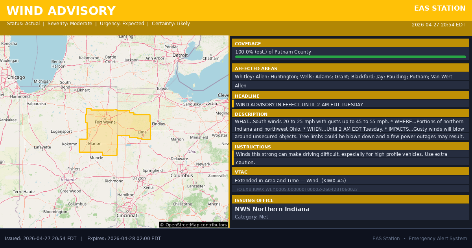Expand the AFFECTED AREAS section header
472x248 pixels.
pyautogui.click(x=350, y=68)
